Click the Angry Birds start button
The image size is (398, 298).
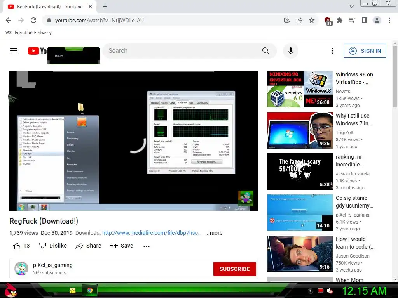10,290
